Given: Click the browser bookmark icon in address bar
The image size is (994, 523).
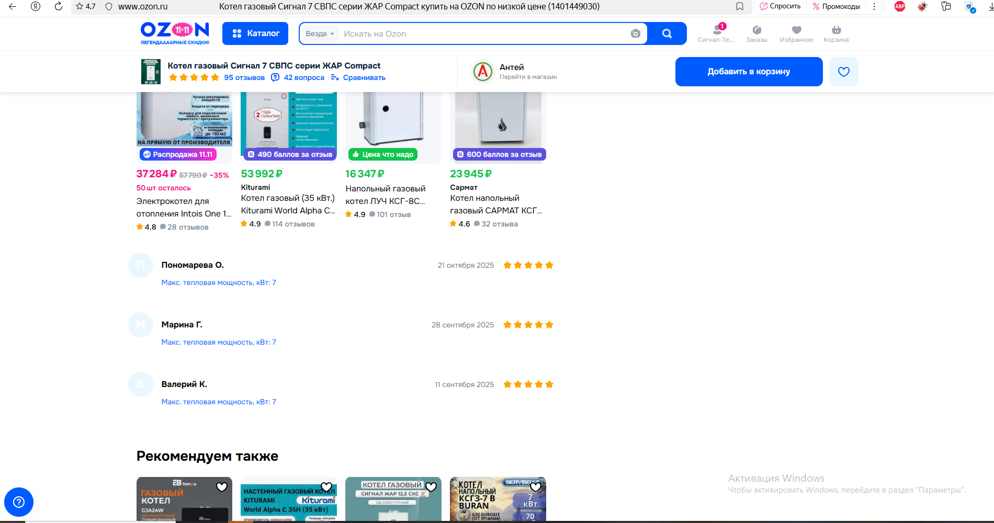Looking at the screenshot, I should pos(740,6).
